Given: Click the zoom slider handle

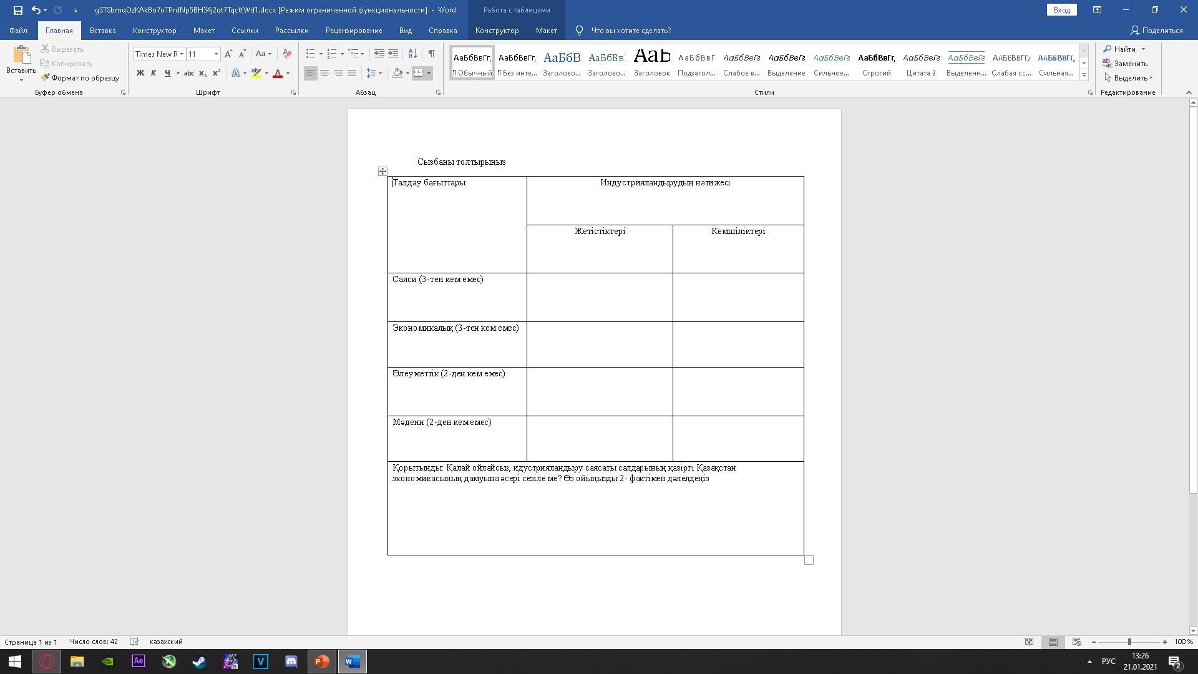Looking at the screenshot, I should (1129, 642).
